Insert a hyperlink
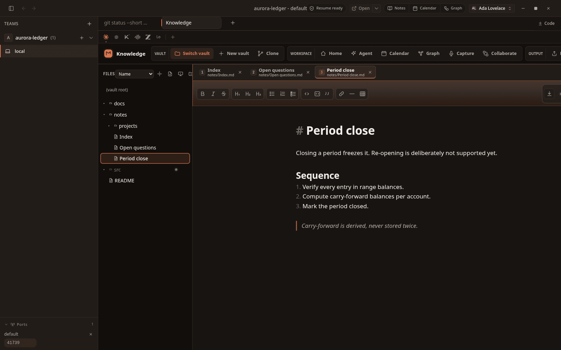 pos(341,94)
